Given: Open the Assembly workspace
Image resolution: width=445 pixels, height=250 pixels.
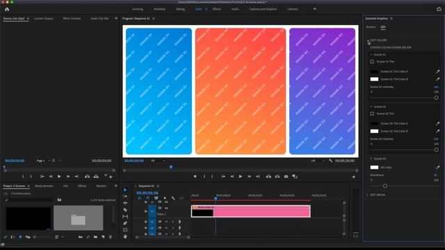Looking at the screenshot, I should (x=159, y=9).
